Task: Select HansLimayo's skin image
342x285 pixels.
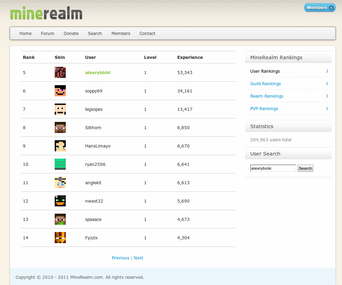Action: tap(60, 146)
